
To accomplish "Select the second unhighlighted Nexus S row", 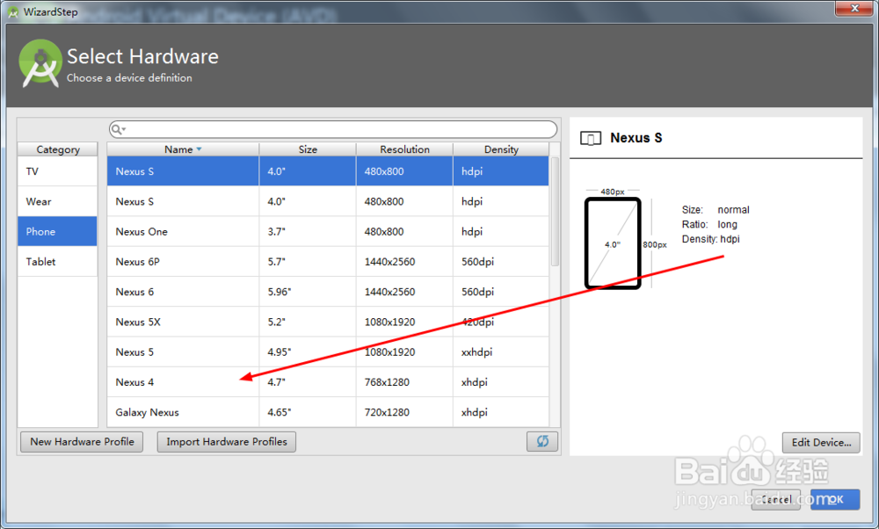I will [x=328, y=201].
